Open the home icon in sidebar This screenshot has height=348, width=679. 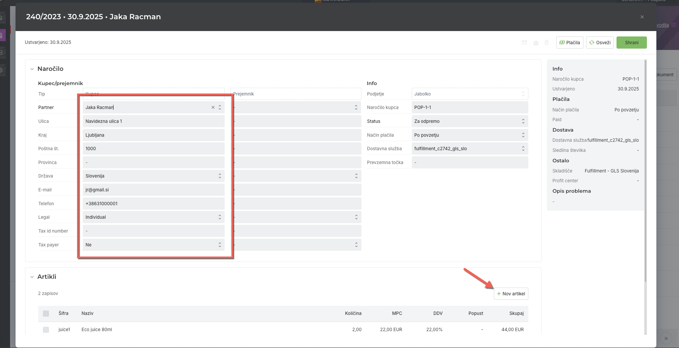point(1,18)
